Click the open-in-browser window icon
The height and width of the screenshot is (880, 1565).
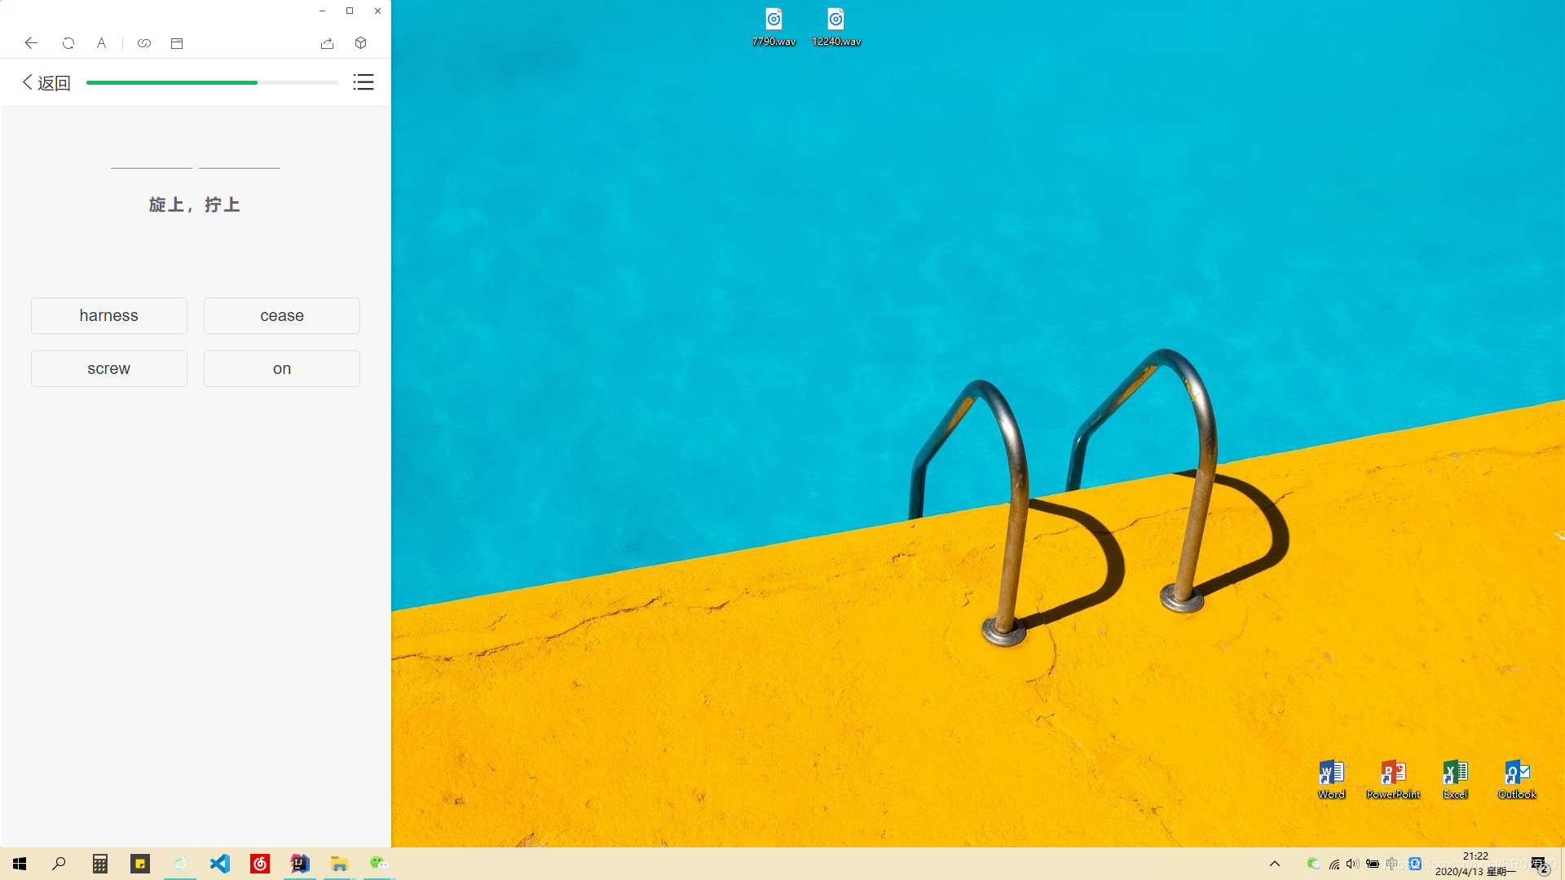[177, 43]
